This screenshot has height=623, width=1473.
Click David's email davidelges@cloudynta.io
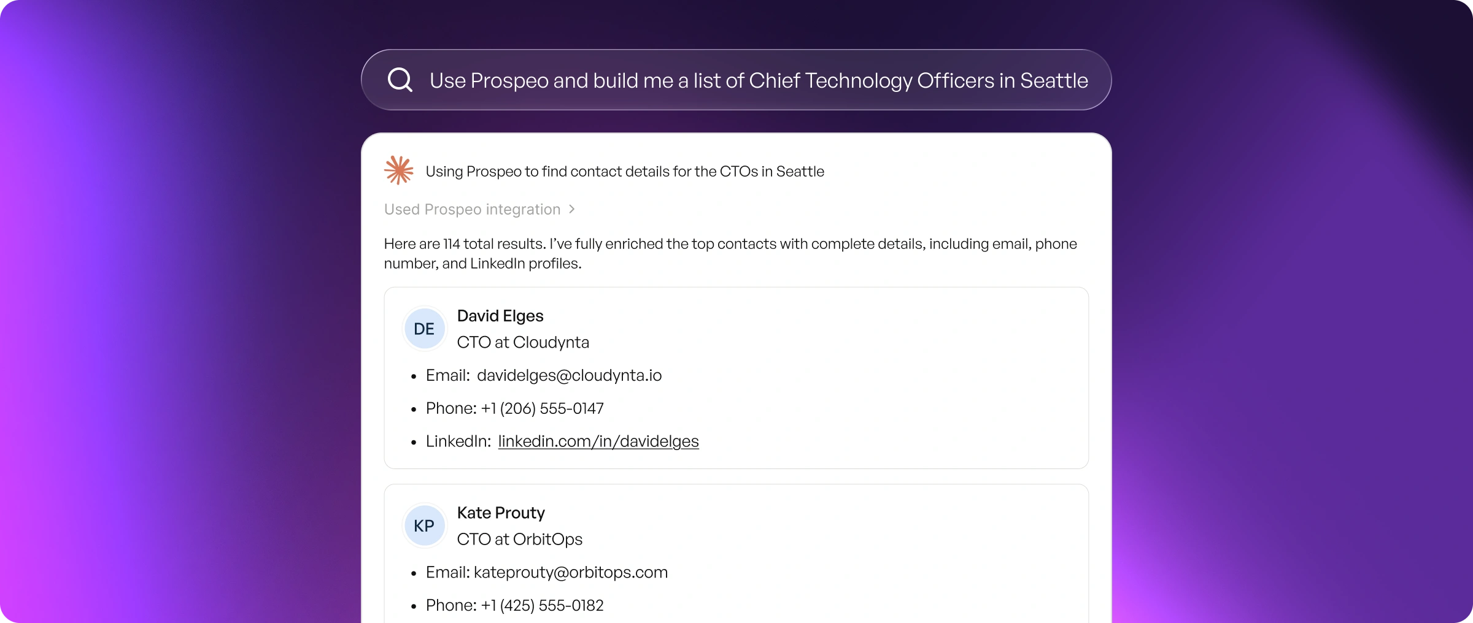point(569,375)
